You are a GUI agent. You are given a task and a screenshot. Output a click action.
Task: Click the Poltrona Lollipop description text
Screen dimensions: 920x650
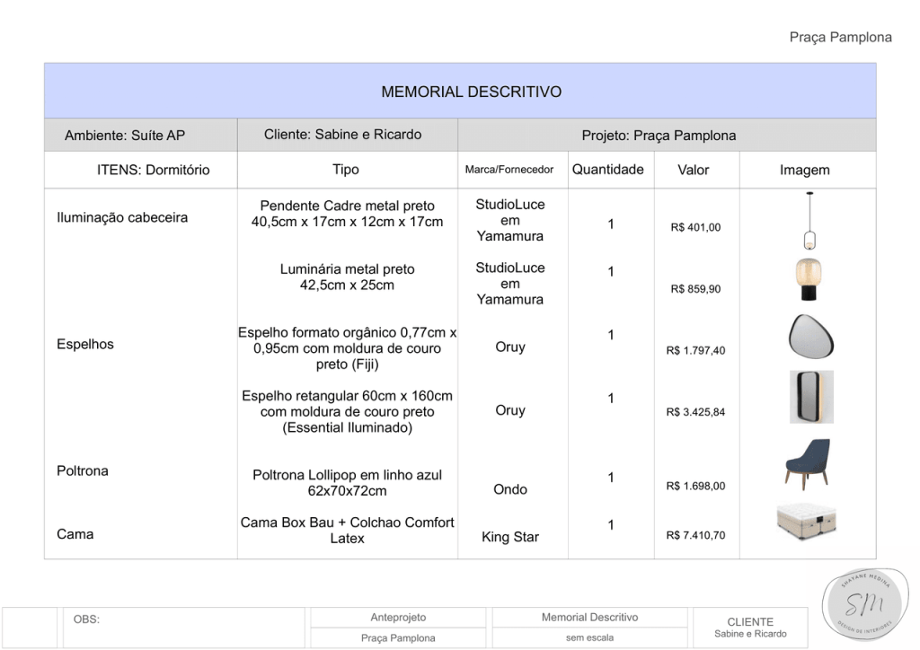[347, 483]
